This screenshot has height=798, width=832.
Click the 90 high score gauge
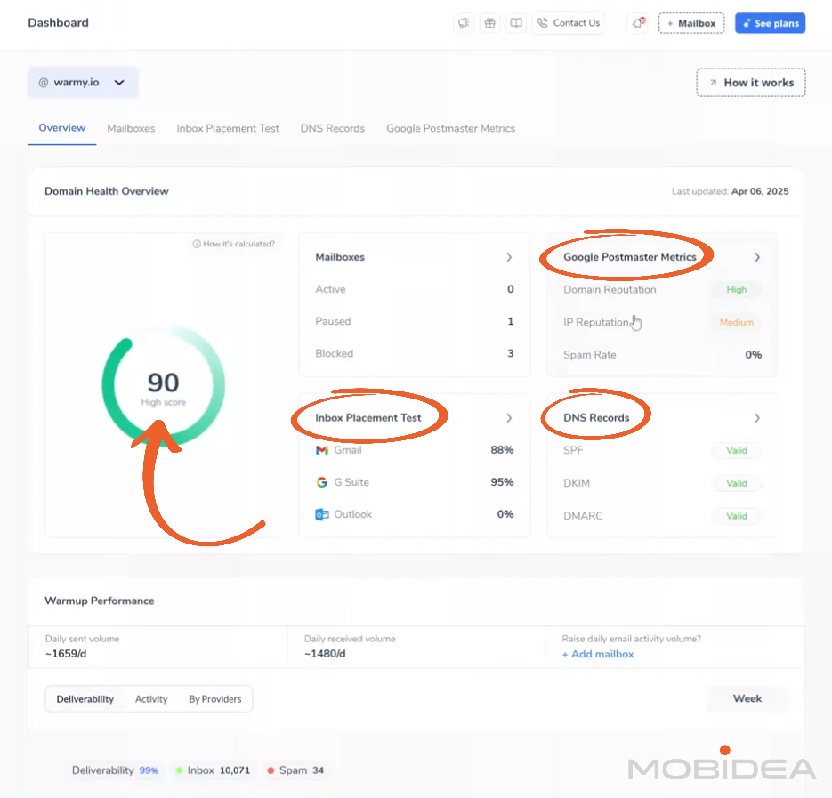[x=163, y=385]
